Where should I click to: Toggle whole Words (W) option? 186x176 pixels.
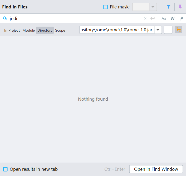pyautogui.click(x=173, y=18)
